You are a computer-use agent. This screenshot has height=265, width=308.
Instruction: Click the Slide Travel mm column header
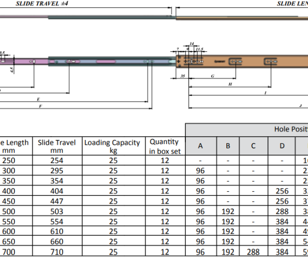tap(57, 146)
